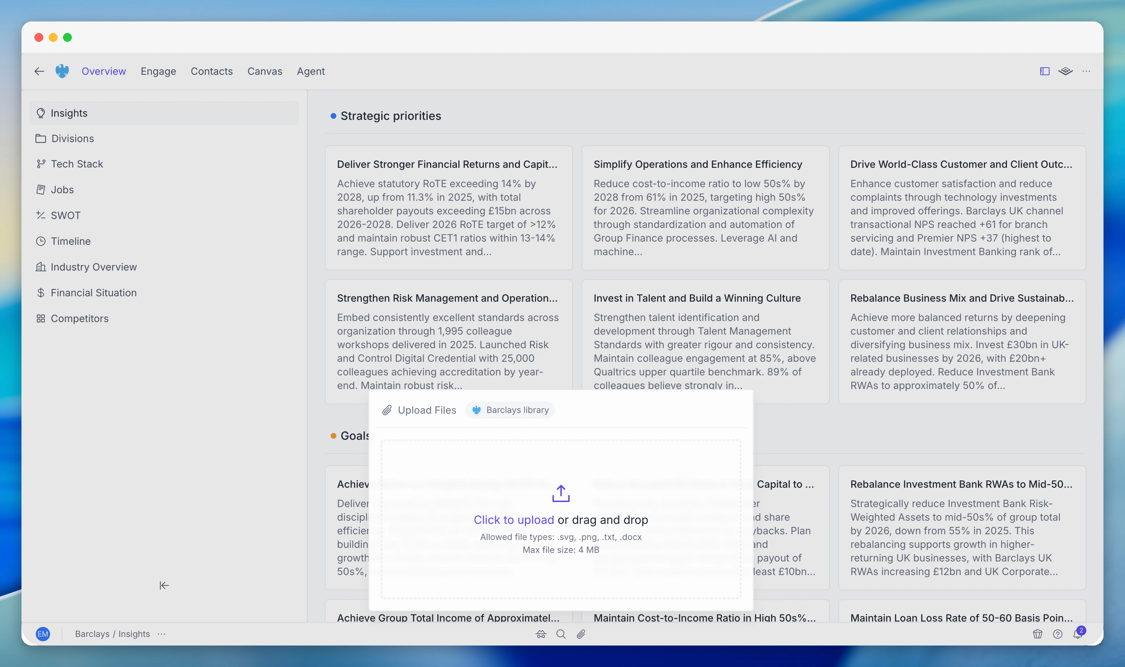The height and width of the screenshot is (667, 1125).
Task: Open 'Rebalance Investment Bank RWAs' goal card
Action: coord(962,528)
